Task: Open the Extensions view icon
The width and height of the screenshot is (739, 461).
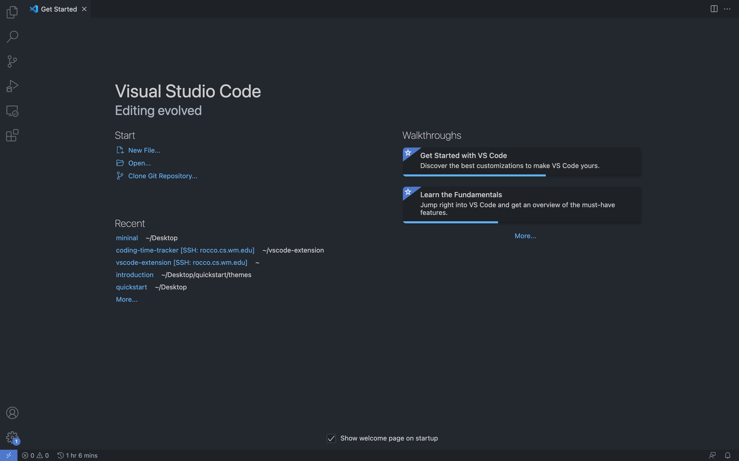Action: (12, 135)
